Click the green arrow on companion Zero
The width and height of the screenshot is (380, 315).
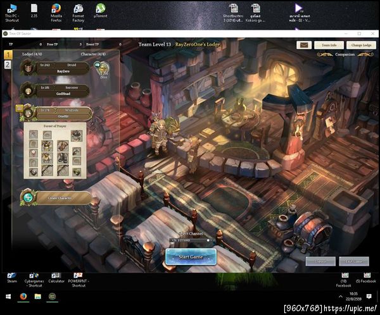point(97,65)
